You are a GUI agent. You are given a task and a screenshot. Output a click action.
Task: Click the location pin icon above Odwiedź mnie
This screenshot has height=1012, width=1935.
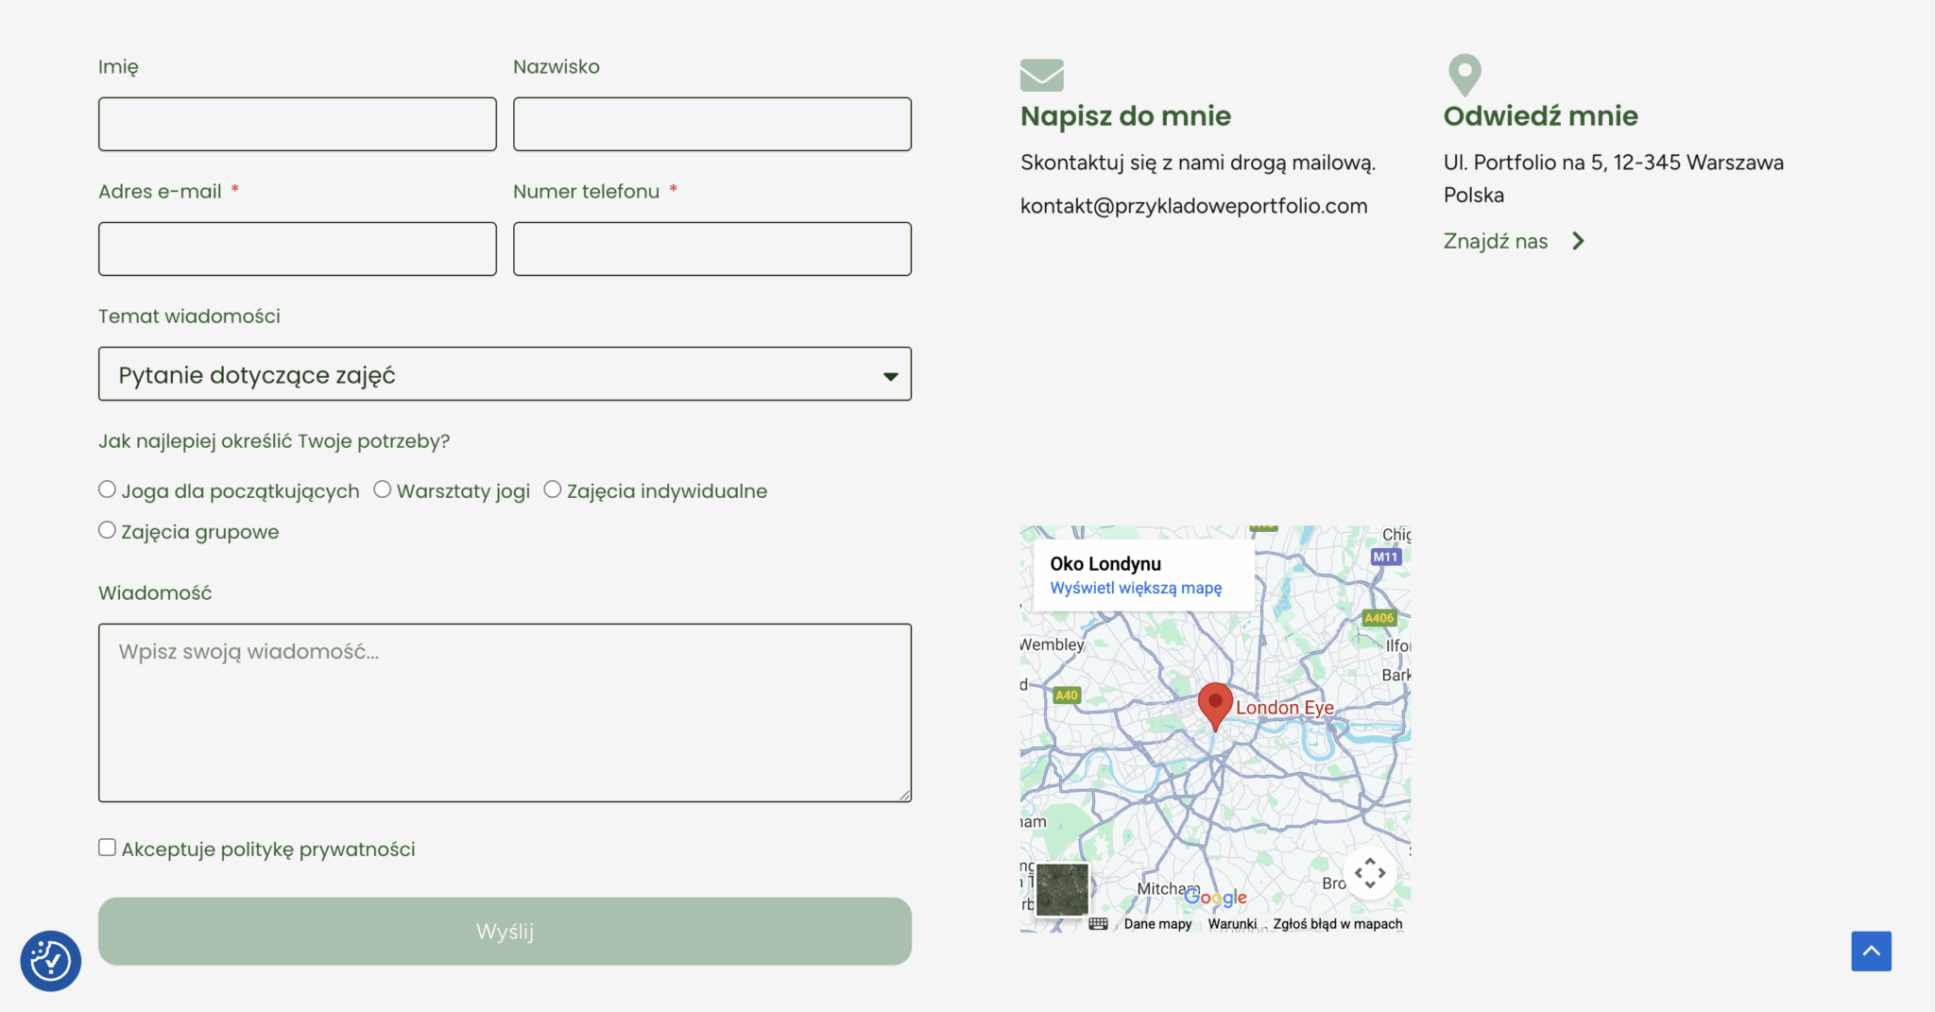tap(1464, 74)
